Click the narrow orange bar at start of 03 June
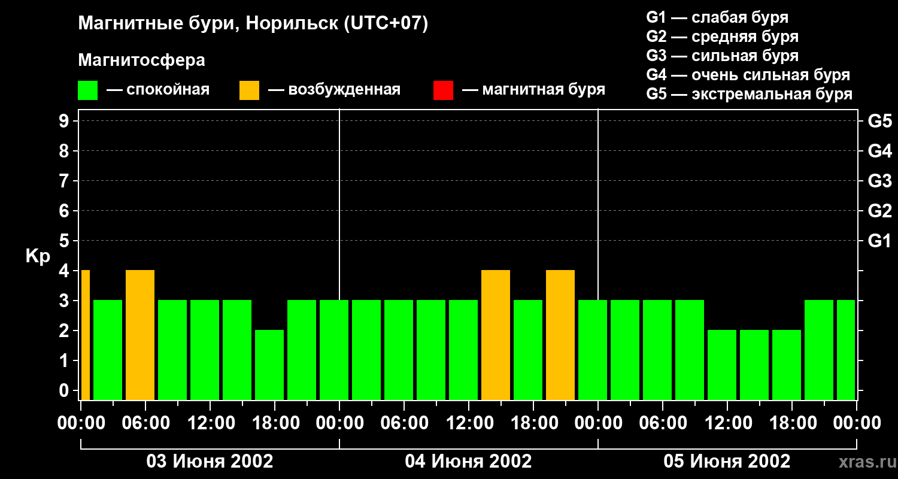Image resolution: width=898 pixels, height=479 pixels. click(86, 335)
